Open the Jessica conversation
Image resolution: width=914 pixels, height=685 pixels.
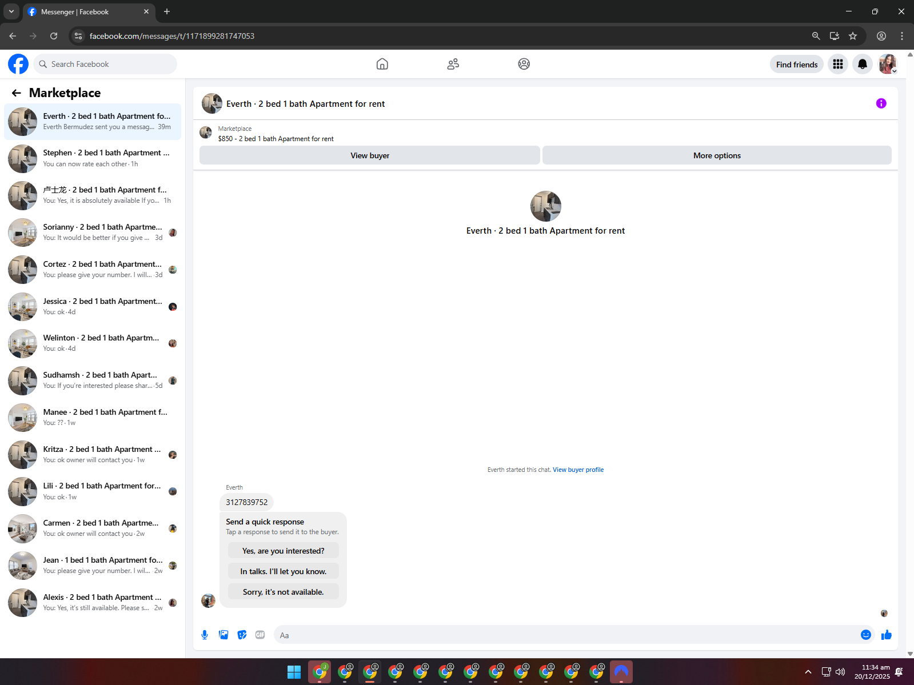coord(93,306)
